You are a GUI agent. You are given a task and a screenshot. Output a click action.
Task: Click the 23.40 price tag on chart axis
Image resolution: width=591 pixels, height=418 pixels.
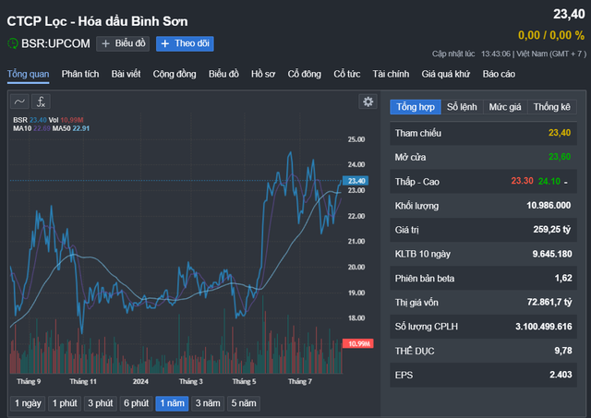click(x=356, y=181)
